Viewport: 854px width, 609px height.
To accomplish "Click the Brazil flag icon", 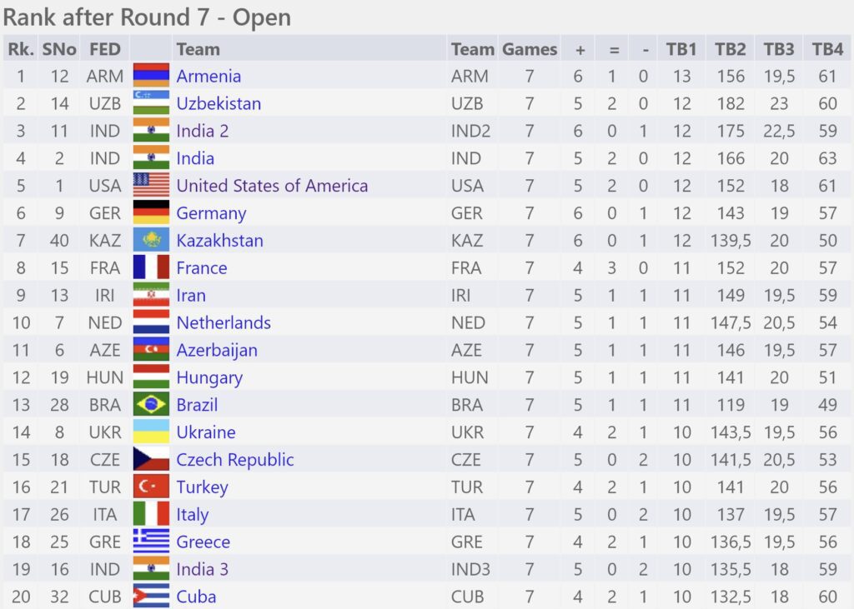I will tap(151, 404).
